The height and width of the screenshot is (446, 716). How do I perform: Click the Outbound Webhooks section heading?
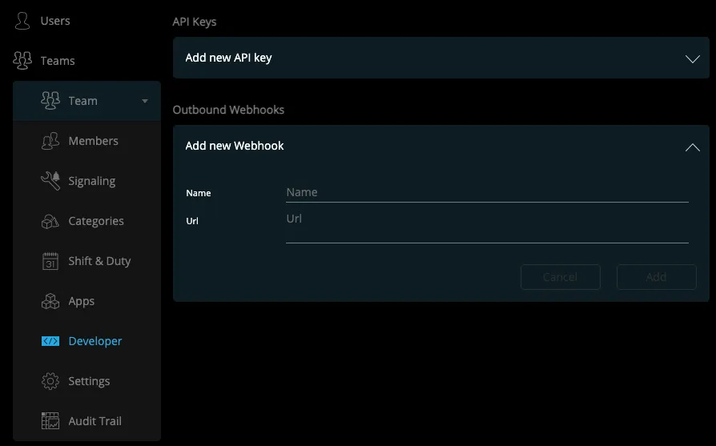point(228,110)
